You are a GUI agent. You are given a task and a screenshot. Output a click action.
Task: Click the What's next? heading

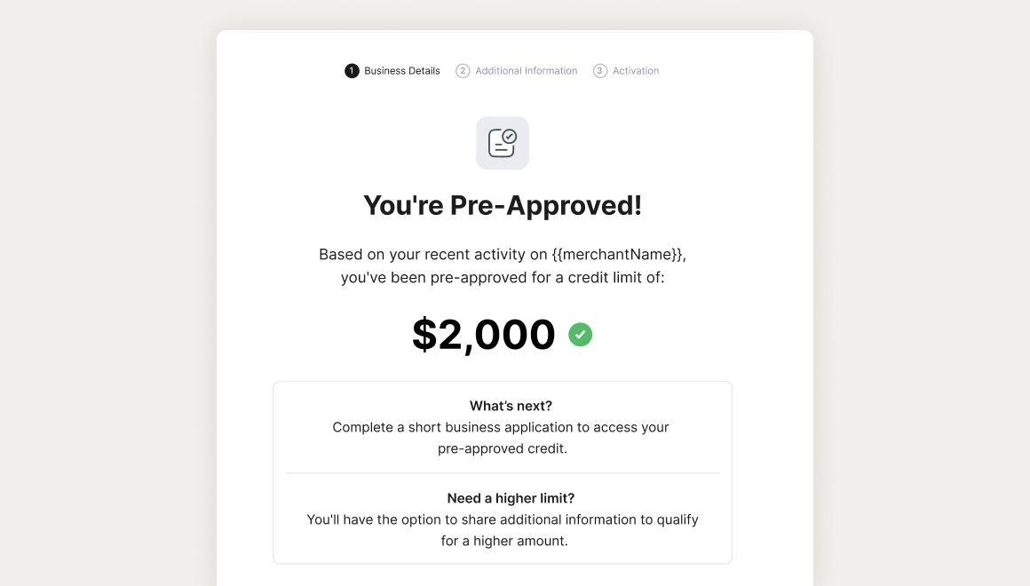511,406
